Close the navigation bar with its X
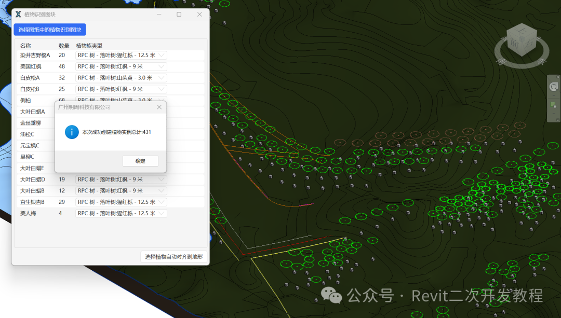 coord(558,77)
